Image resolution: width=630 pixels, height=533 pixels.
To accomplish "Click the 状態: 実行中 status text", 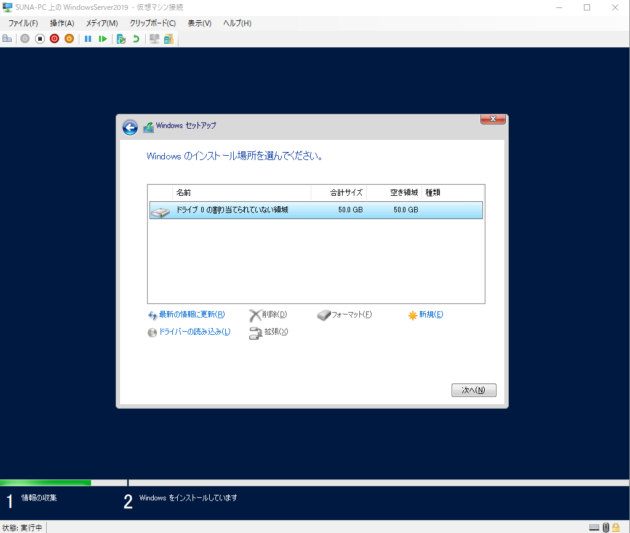I will 22,527.
